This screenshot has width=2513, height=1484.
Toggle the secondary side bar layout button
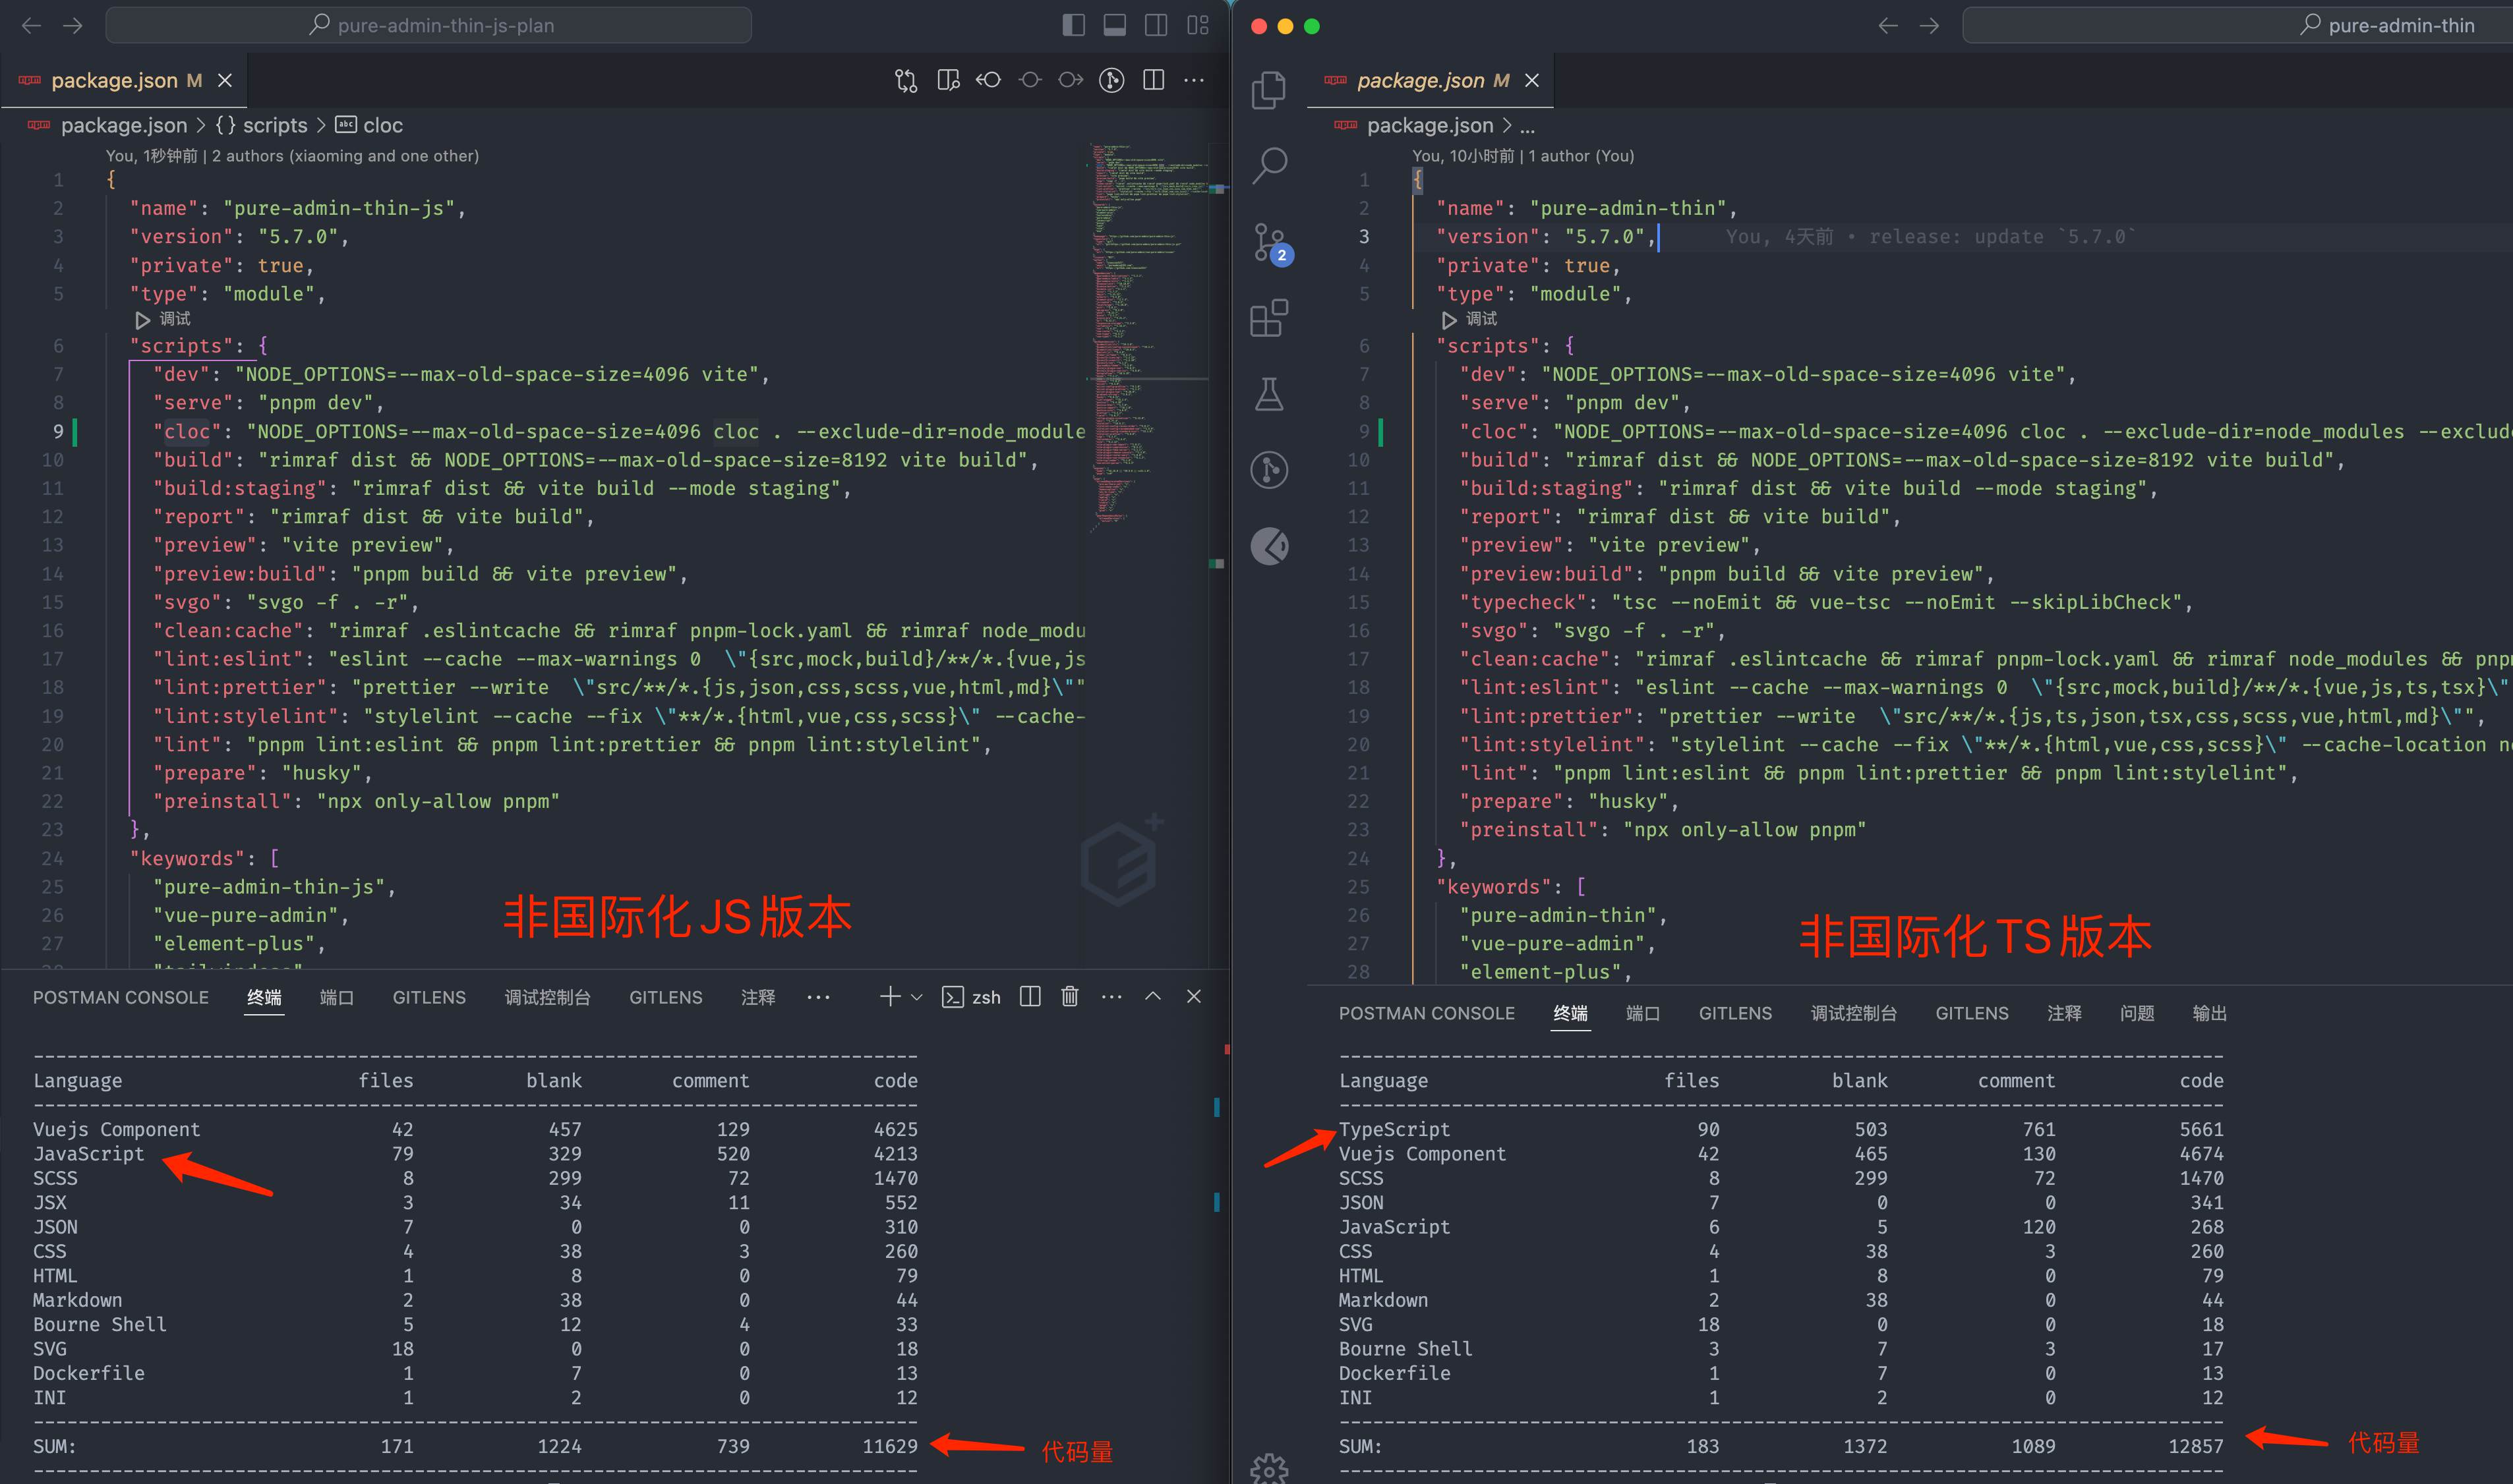tap(1156, 25)
